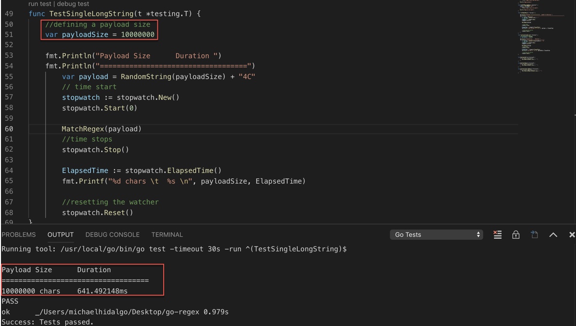
Task: Maximize the panel with the up chevron
Action: [553, 234]
